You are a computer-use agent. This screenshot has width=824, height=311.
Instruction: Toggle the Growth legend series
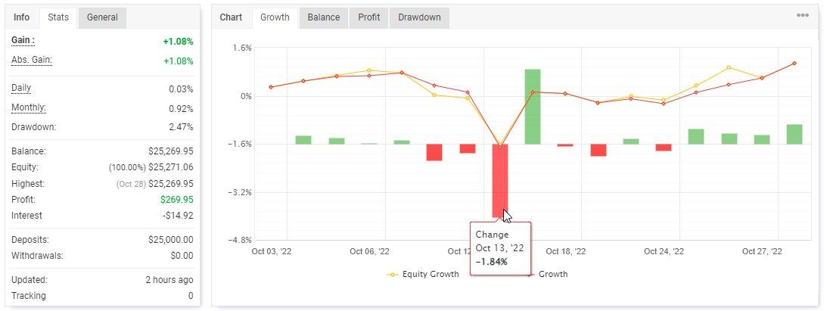(x=549, y=274)
